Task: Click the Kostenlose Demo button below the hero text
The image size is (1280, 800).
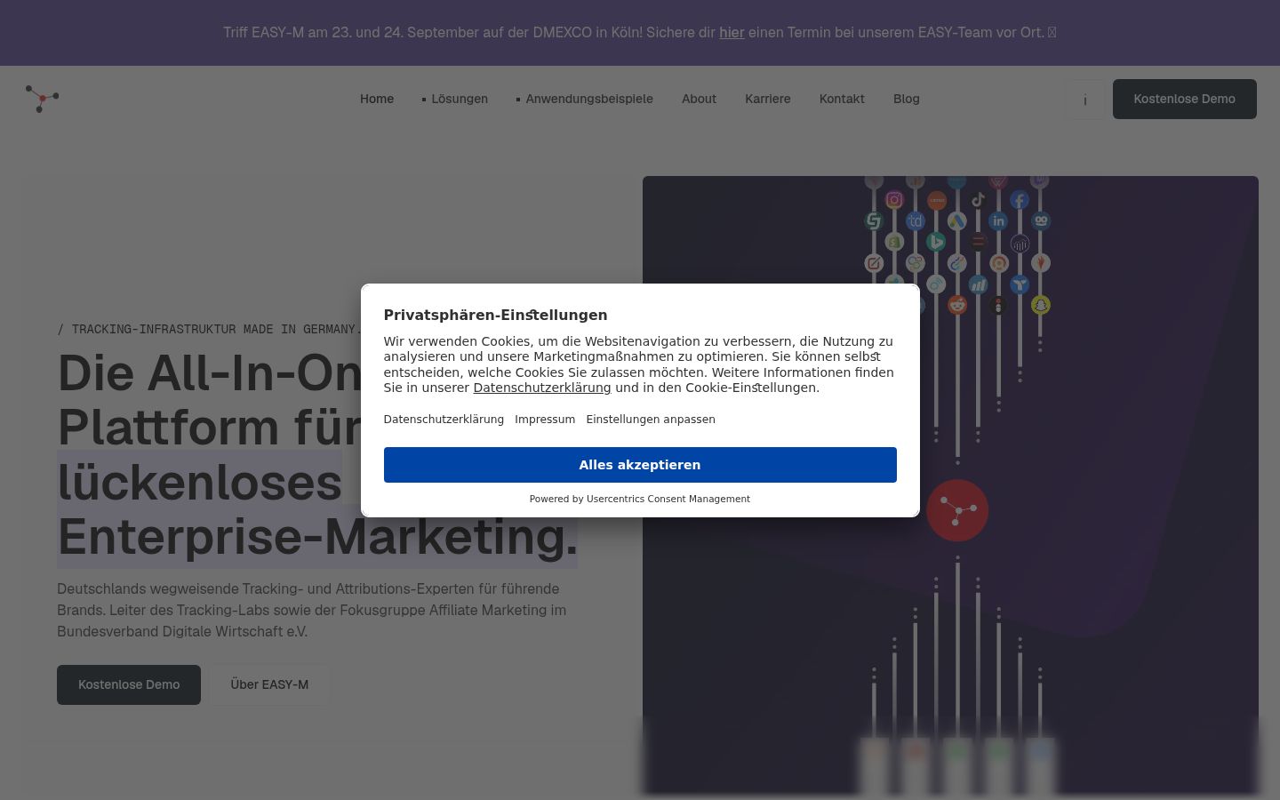Action: pyautogui.click(x=129, y=684)
